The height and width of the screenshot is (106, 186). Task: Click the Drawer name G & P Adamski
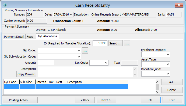pos(57,30)
